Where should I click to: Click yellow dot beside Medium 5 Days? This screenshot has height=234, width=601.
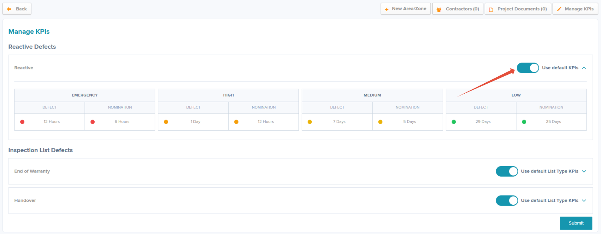(x=380, y=122)
